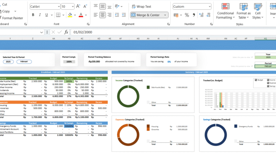Viewport: 276px width, 157px height.
Task: Align text left
Action: point(95,15)
